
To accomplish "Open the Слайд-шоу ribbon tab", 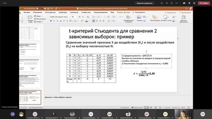I will (x=86, y=12).
